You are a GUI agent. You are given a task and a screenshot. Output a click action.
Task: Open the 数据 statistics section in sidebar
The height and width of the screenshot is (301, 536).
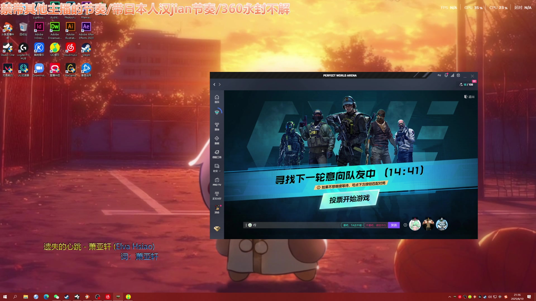click(217, 140)
